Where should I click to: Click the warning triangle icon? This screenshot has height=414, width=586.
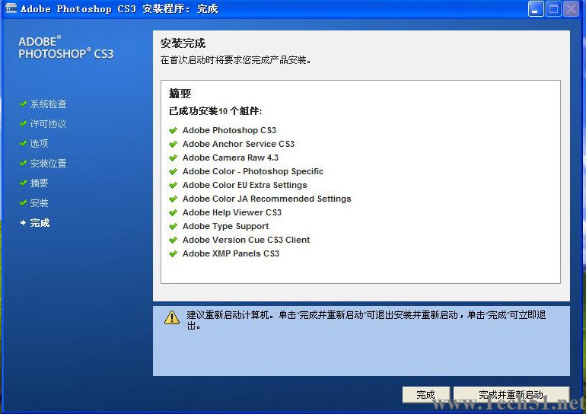coord(172,317)
